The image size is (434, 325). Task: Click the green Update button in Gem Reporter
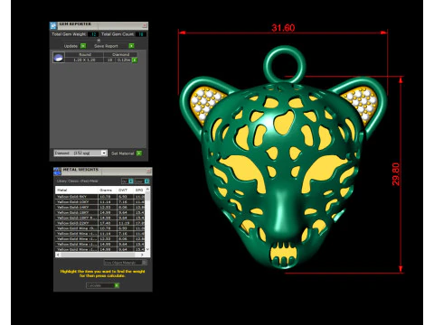point(83,46)
